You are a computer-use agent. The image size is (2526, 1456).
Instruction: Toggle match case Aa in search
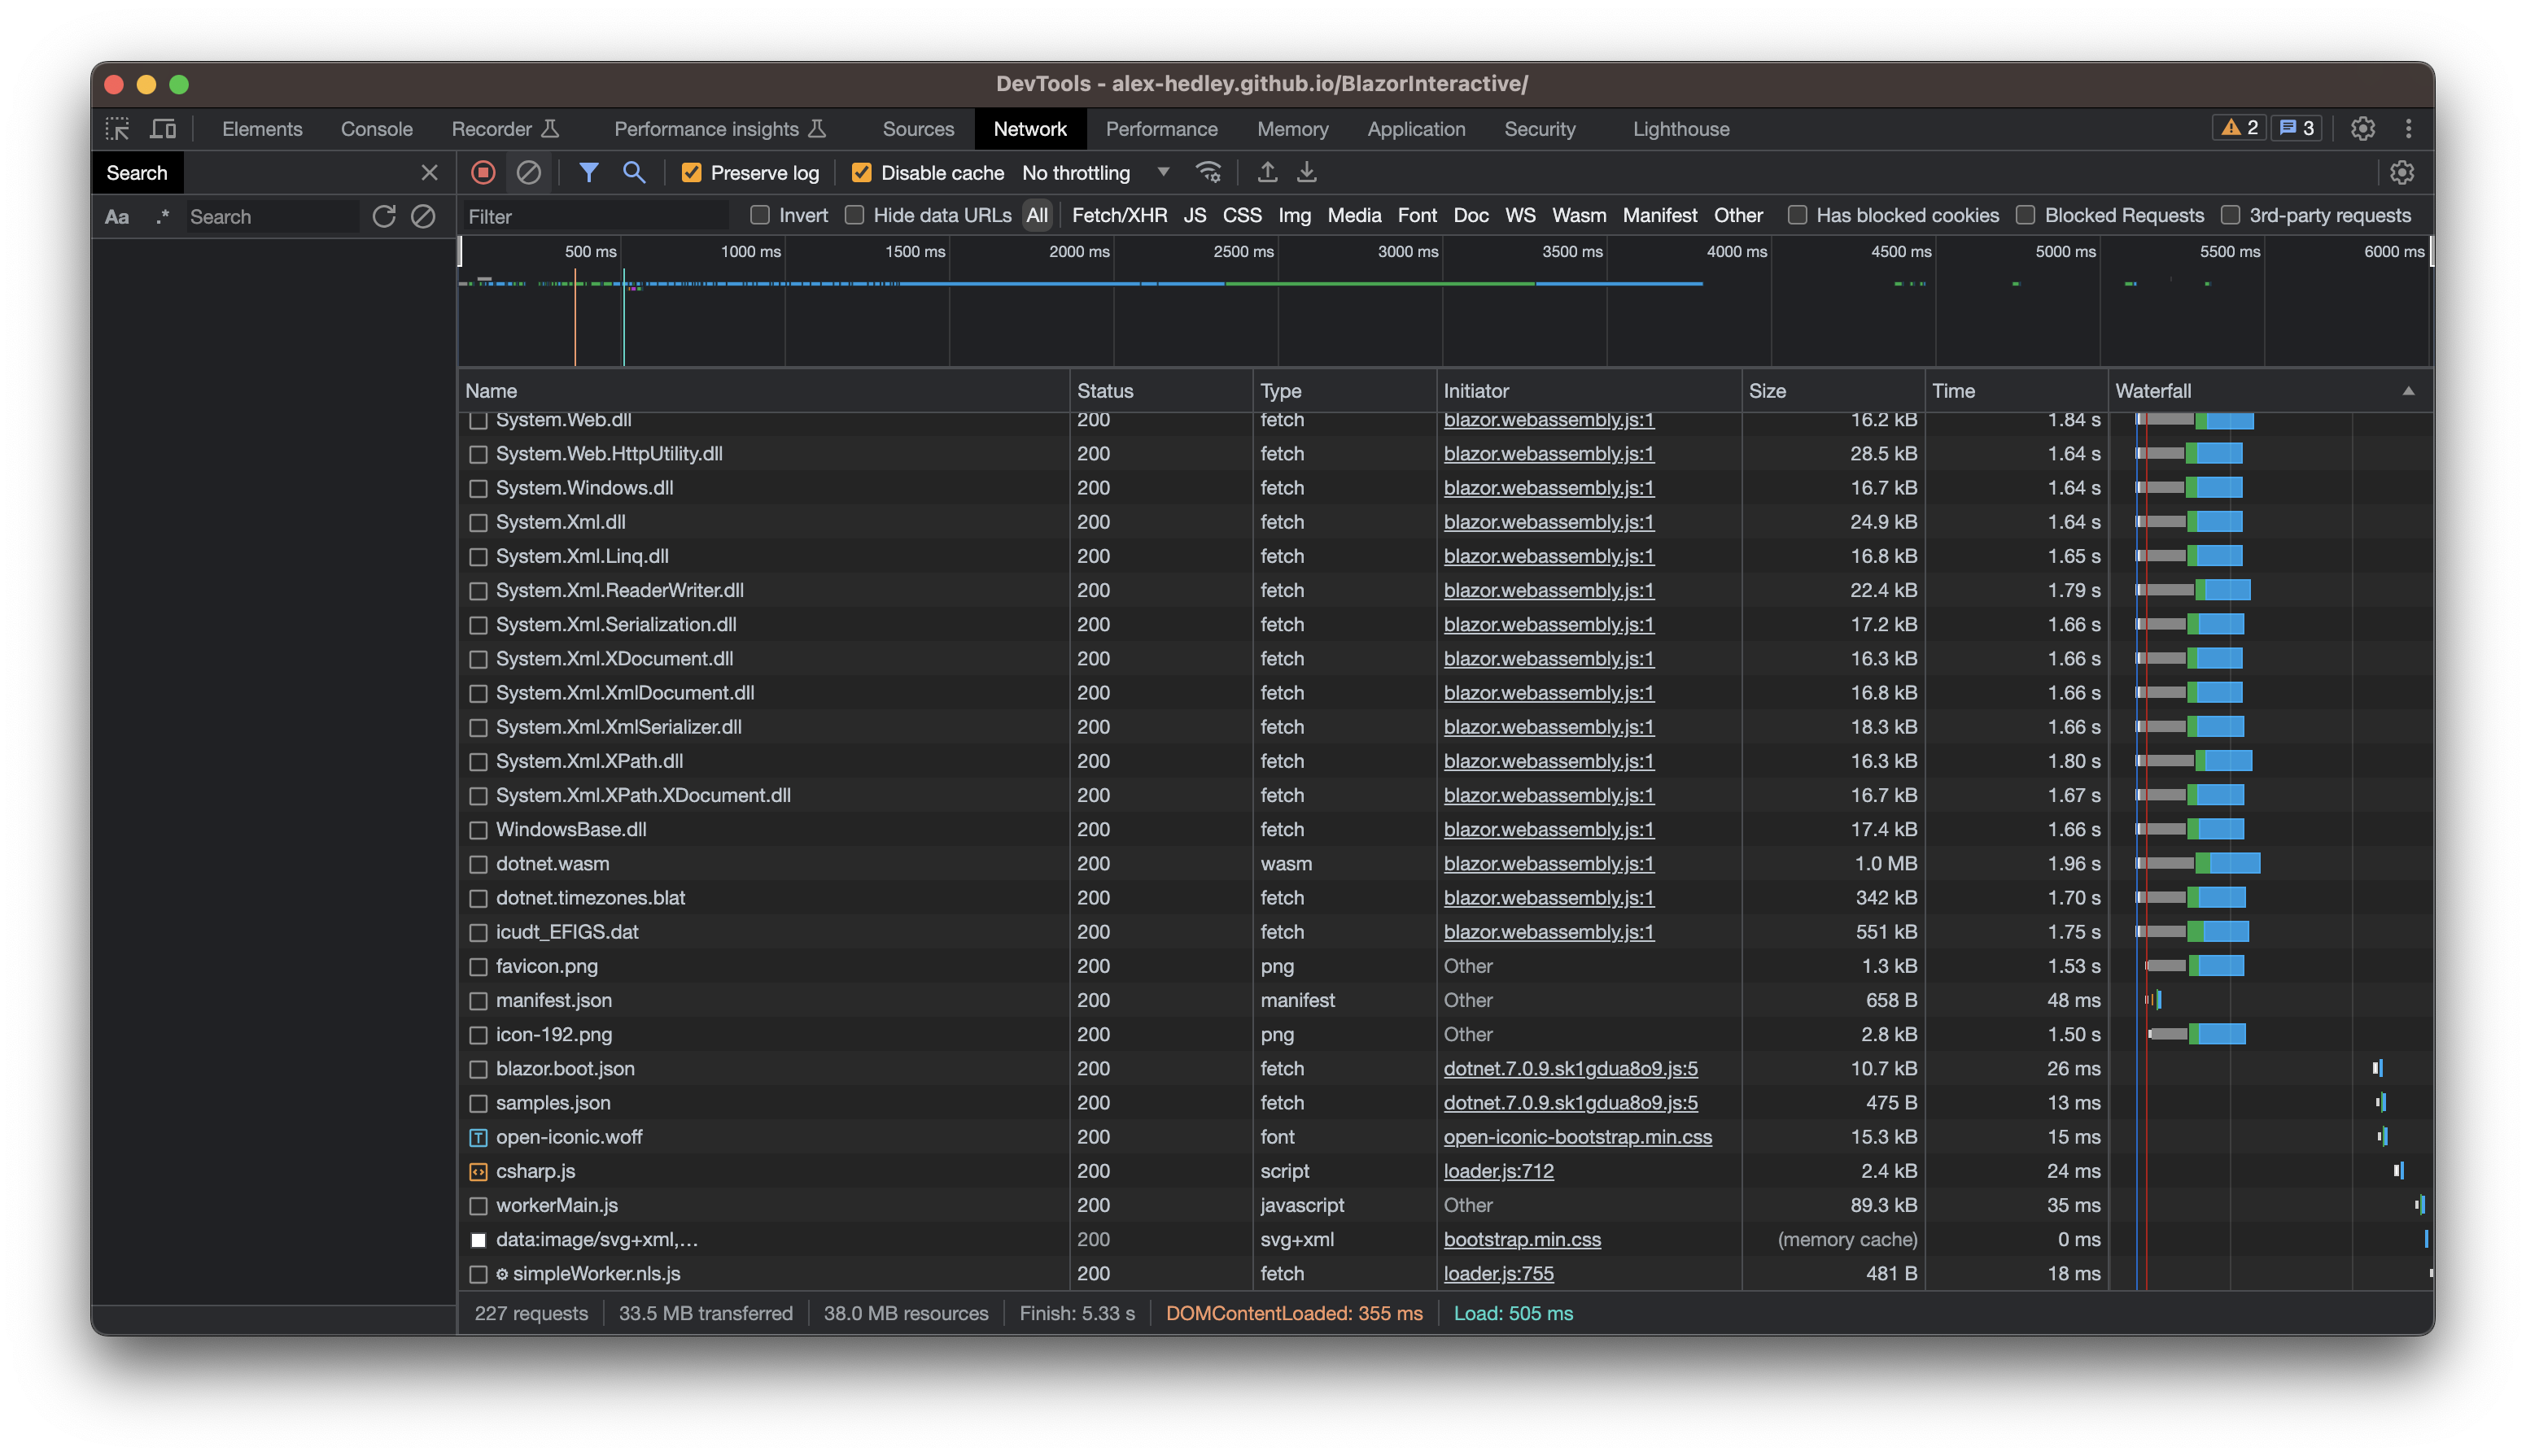117,216
